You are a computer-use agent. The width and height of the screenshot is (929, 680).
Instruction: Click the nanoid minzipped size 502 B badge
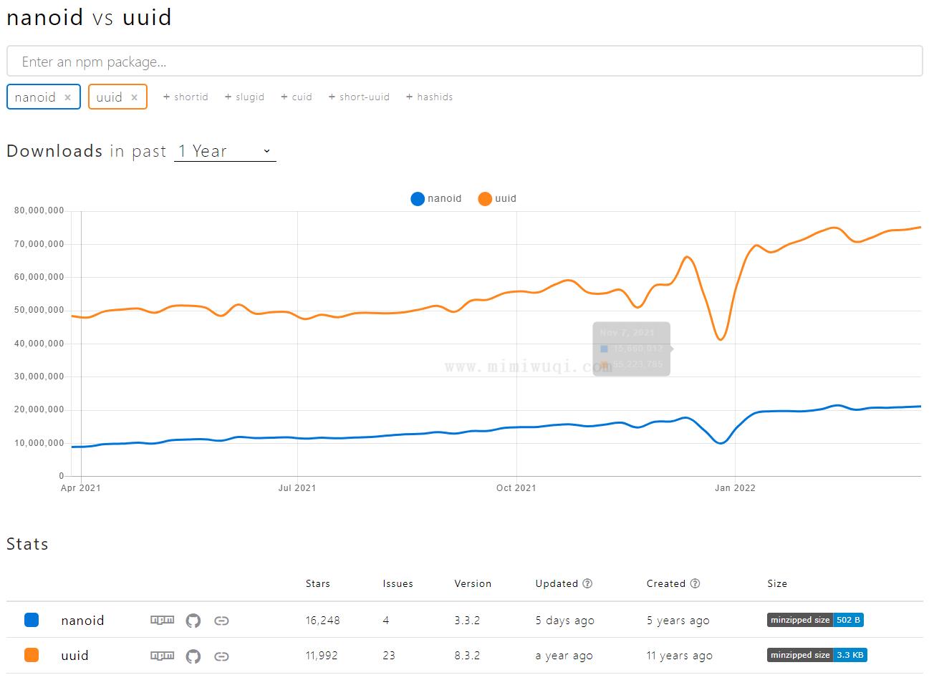pyautogui.click(x=815, y=620)
